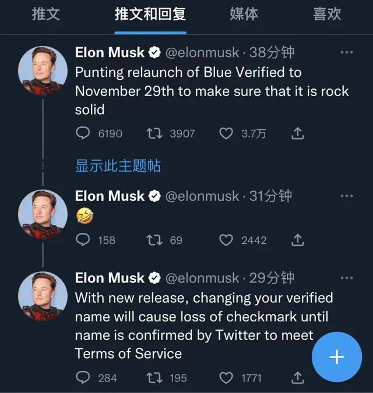Image resolution: width=373 pixels, height=393 pixels.
Task: Share the Blue Verified relaunch tweet
Action: 297,134
